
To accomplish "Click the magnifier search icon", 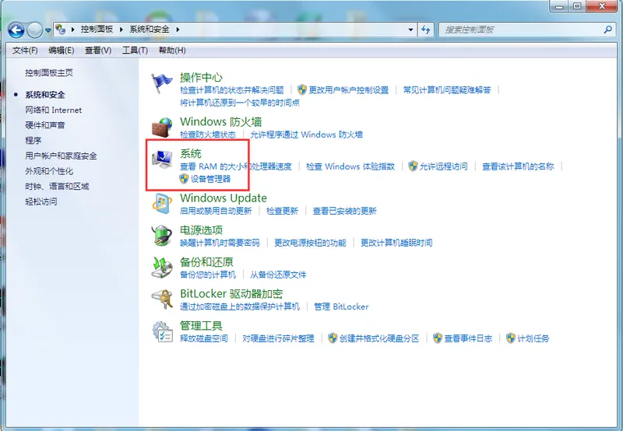I will [x=607, y=30].
